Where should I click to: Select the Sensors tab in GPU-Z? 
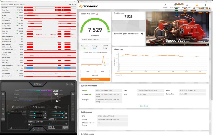point(11,5)
